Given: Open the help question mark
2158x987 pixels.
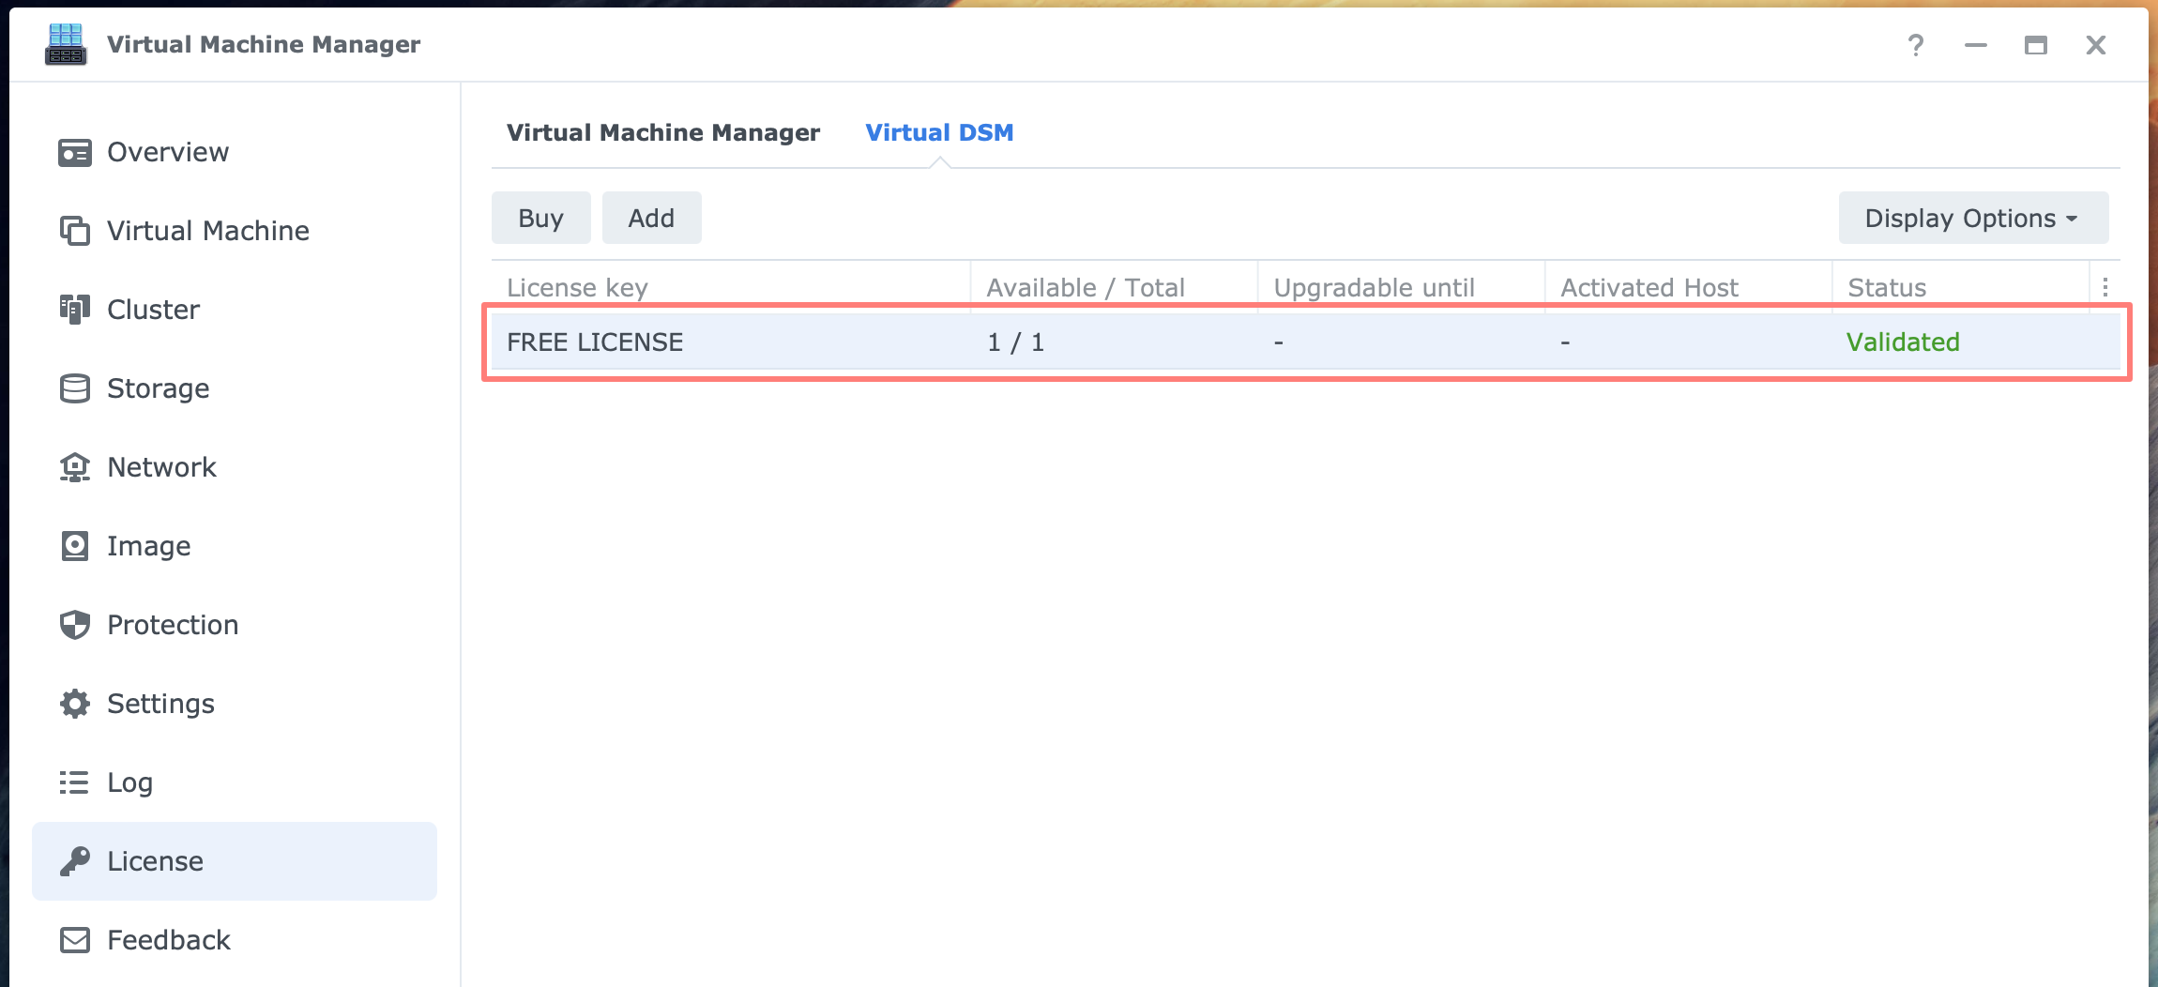Looking at the screenshot, I should [1916, 44].
